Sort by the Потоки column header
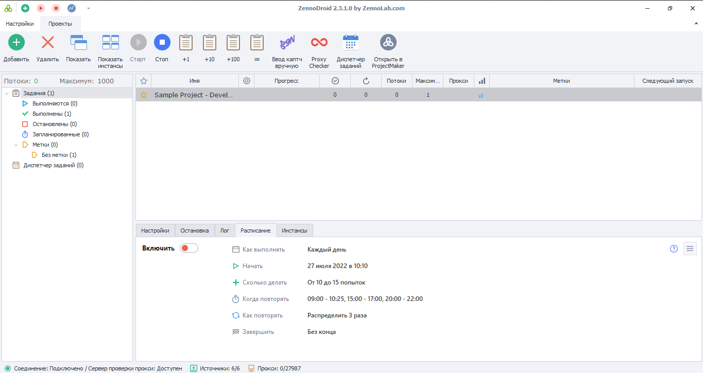This screenshot has width=703, height=373. 397,81
